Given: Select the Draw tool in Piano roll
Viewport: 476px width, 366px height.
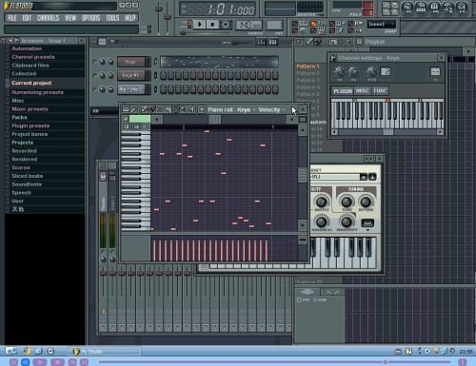Looking at the screenshot, I should point(144,109).
